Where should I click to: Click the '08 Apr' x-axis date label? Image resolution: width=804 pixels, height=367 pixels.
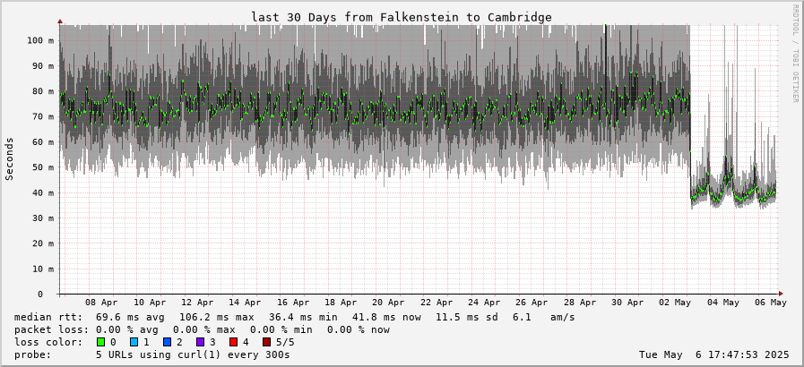[x=101, y=303]
